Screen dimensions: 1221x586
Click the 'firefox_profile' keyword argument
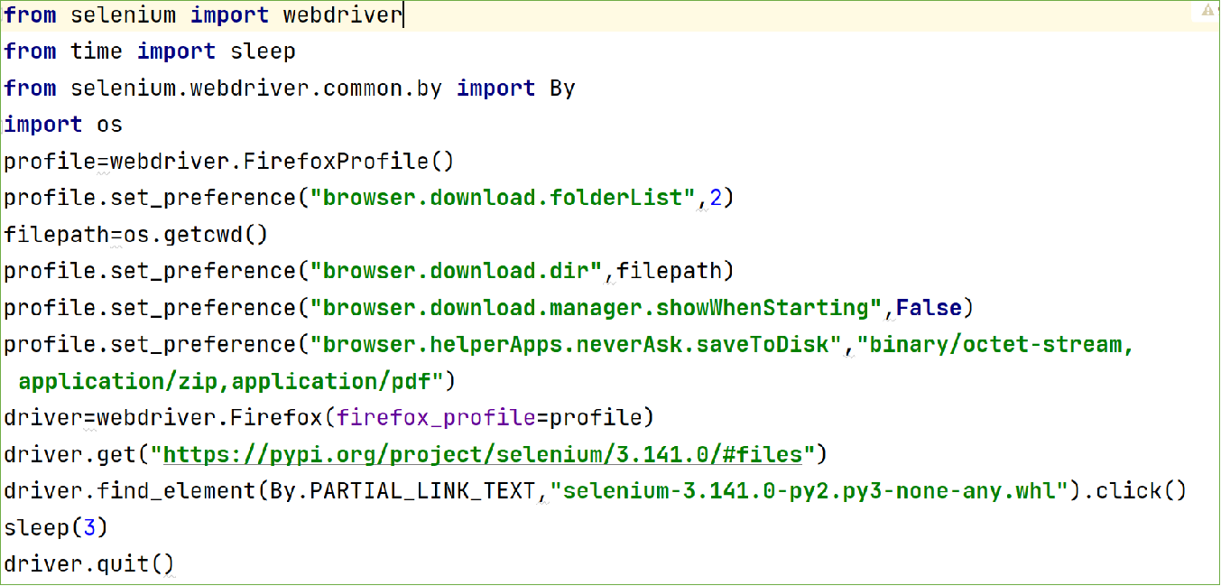tap(436, 418)
